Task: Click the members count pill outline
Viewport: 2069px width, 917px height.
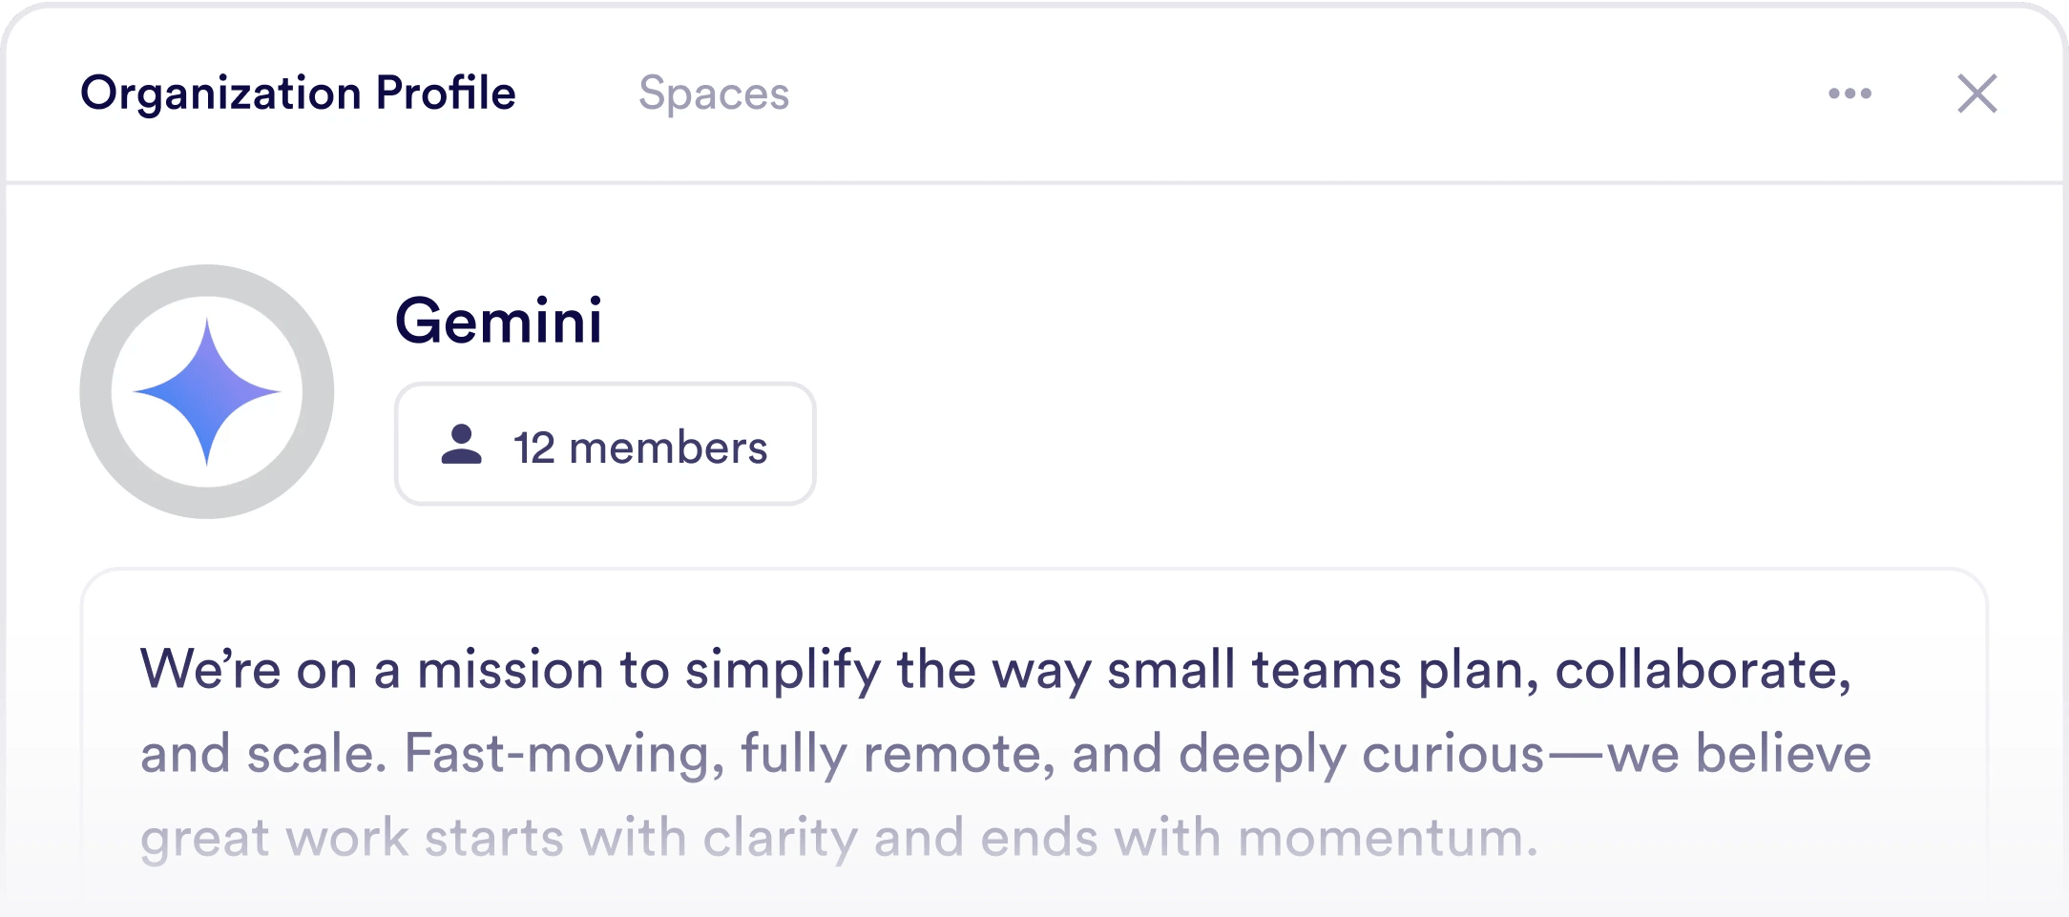Action: point(604,444)
